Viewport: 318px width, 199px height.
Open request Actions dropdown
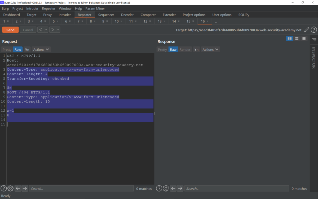pyautogui.click(x=41, y=50)
